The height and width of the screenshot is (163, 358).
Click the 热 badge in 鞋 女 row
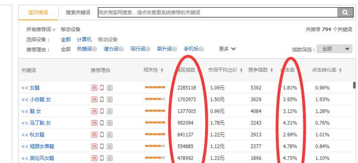94,111
